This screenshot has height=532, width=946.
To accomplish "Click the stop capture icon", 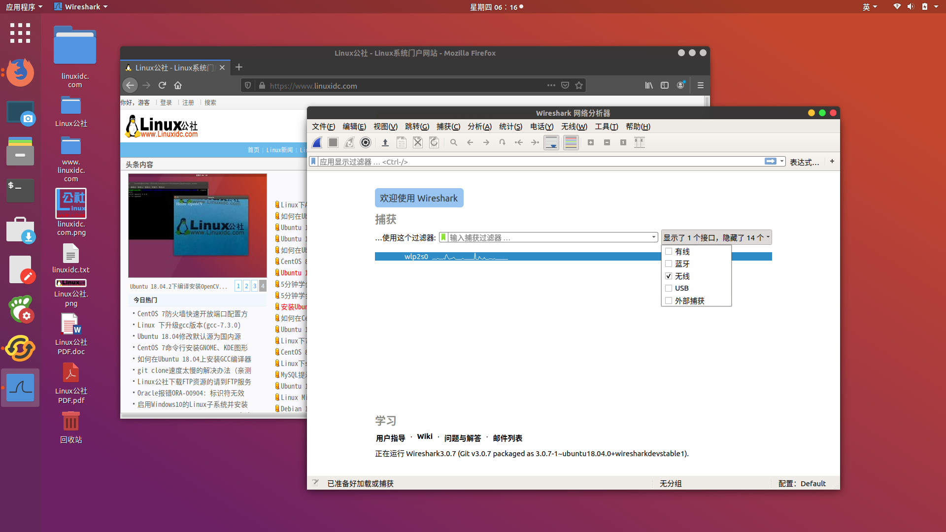I will point(333,142).
